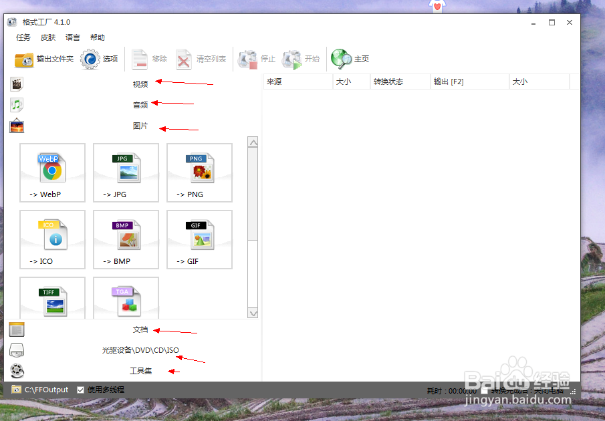
Task: Open the 输出文件夹 output folder
Action: pyautogui.click(x=43, y=59)
